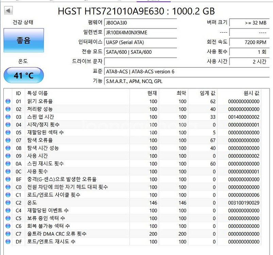Viewport: 273px width, 255px height.
Task: Click raw value 003100190029
Action: click(244, 203)
